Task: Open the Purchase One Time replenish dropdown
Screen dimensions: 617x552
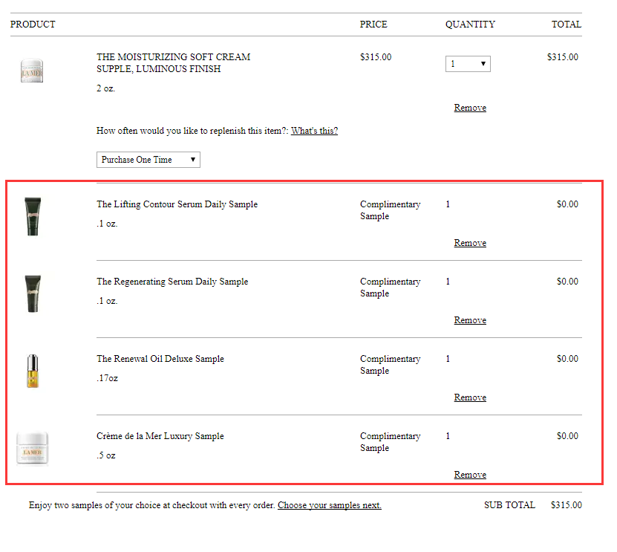Action: pos(148,160)
